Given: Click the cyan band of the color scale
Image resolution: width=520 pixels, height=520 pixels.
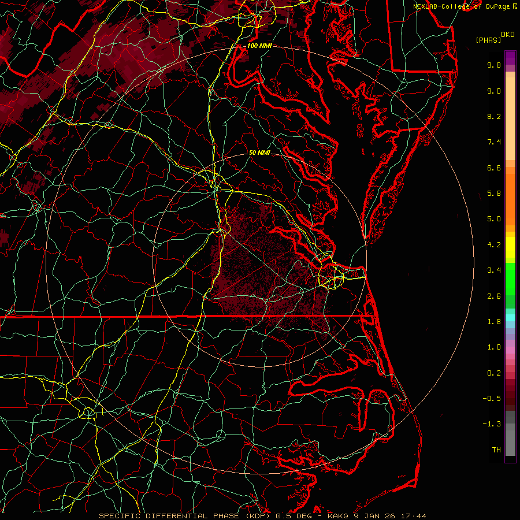Looking at the screenshot, I should (x=510, y=317).
